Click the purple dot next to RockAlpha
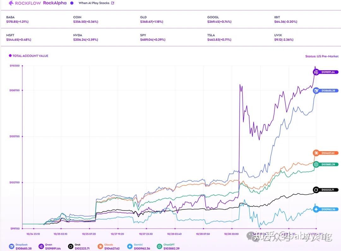Screen dimensions: 341x251 72,3
